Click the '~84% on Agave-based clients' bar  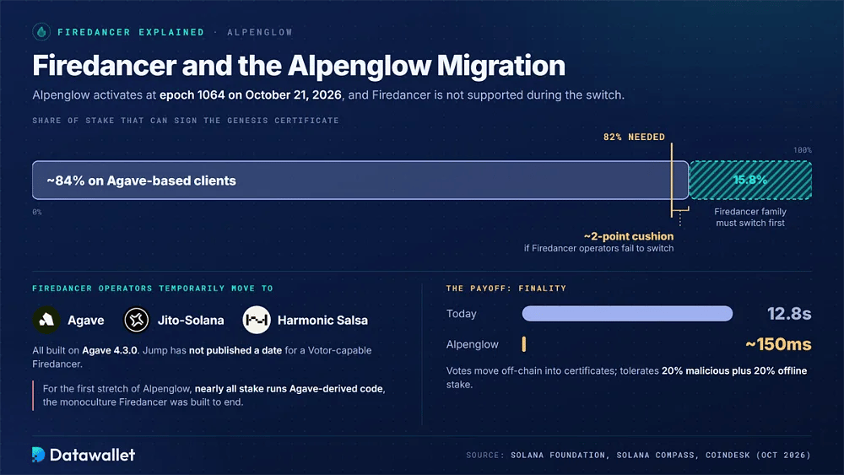click(360, 181)
